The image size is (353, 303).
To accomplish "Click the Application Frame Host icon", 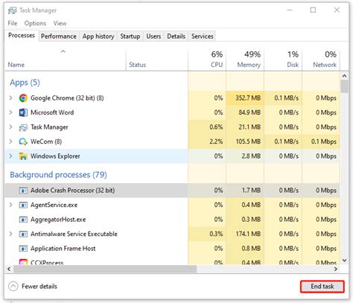I will [23, 249].
